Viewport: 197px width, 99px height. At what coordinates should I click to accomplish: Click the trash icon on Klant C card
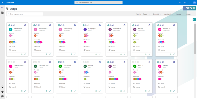click(x=121, y=91)
